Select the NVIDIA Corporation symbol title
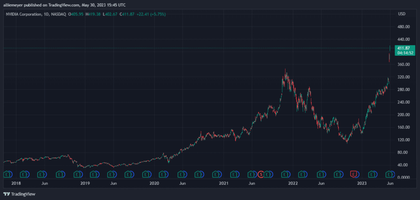The height and width of the screenshot is (200, 420). (x=23, y=14)
